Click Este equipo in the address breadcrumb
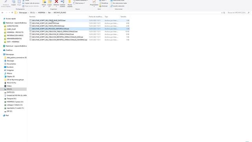Screen dimensions: 252x142 coord(23,13)
